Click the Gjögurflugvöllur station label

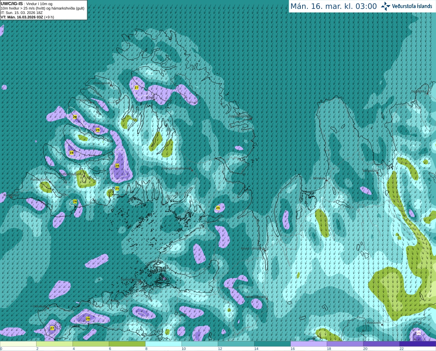tap(240, 116)
